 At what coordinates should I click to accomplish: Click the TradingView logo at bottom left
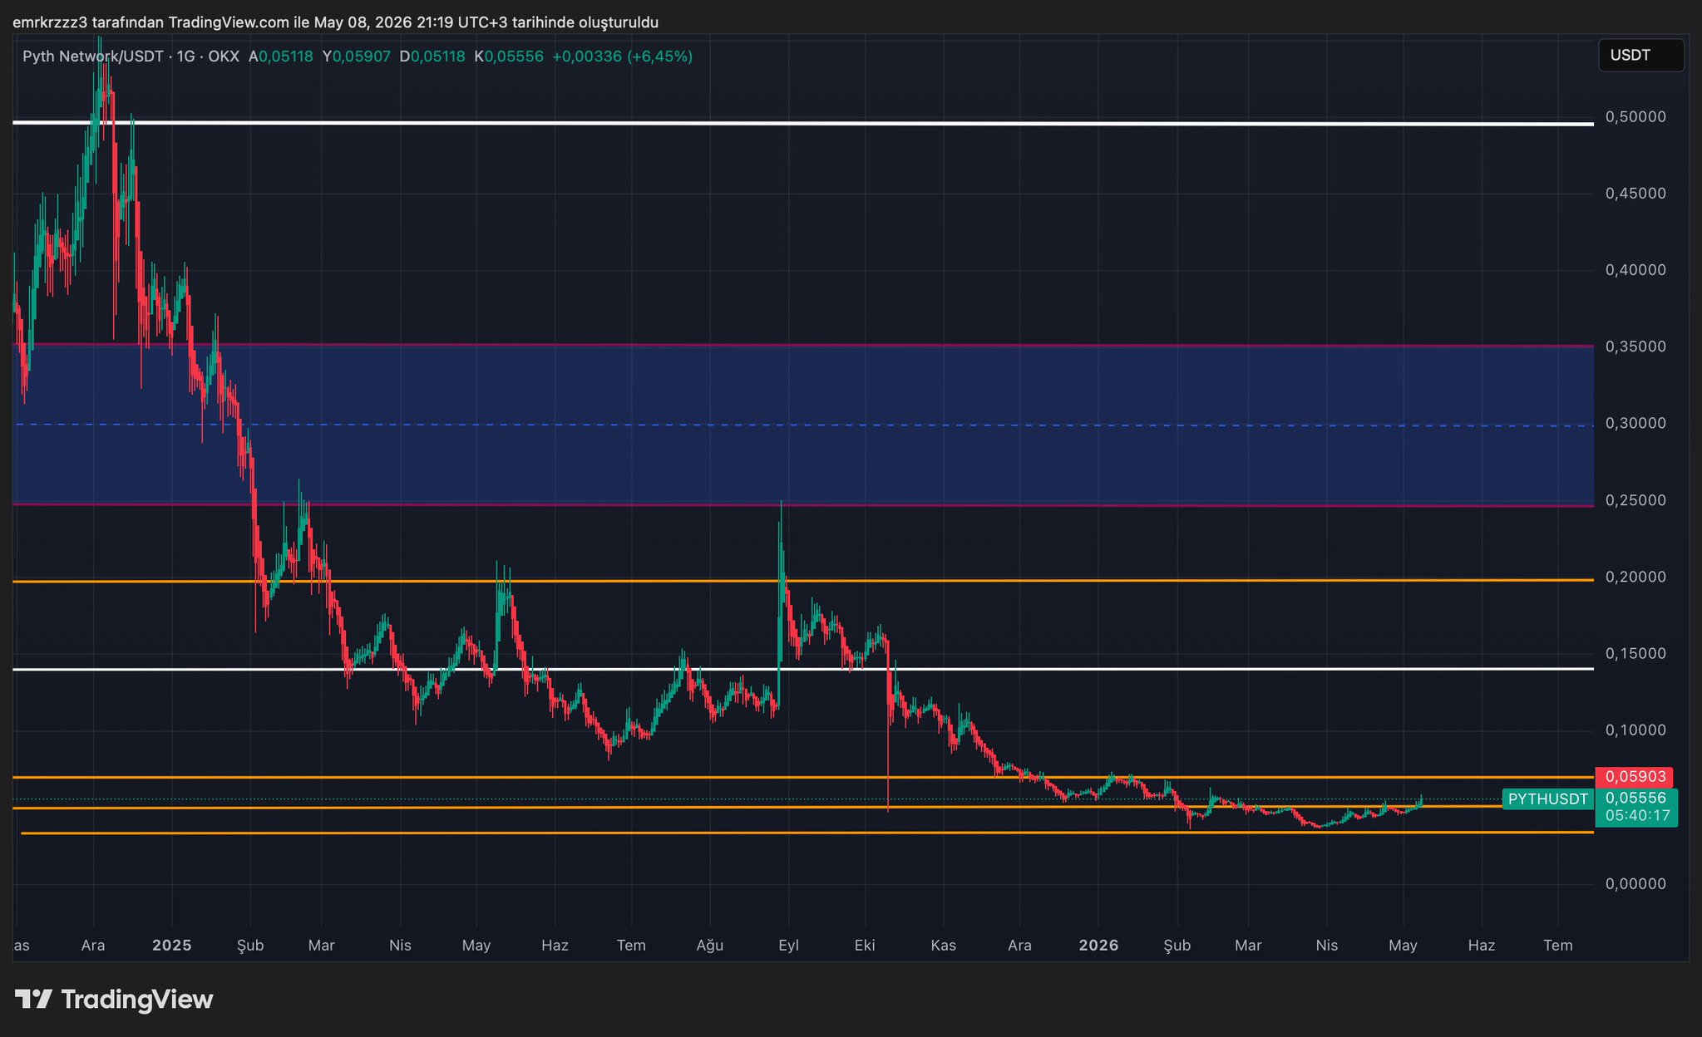(x=114, y=999)
